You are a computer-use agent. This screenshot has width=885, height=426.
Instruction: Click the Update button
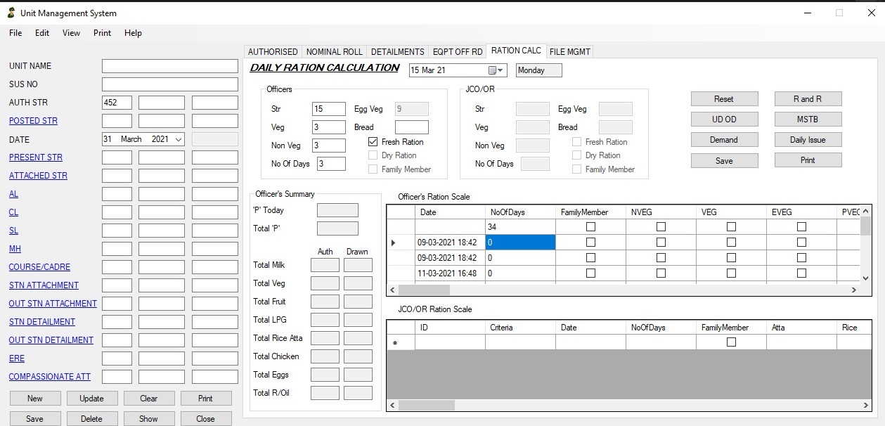92,399
